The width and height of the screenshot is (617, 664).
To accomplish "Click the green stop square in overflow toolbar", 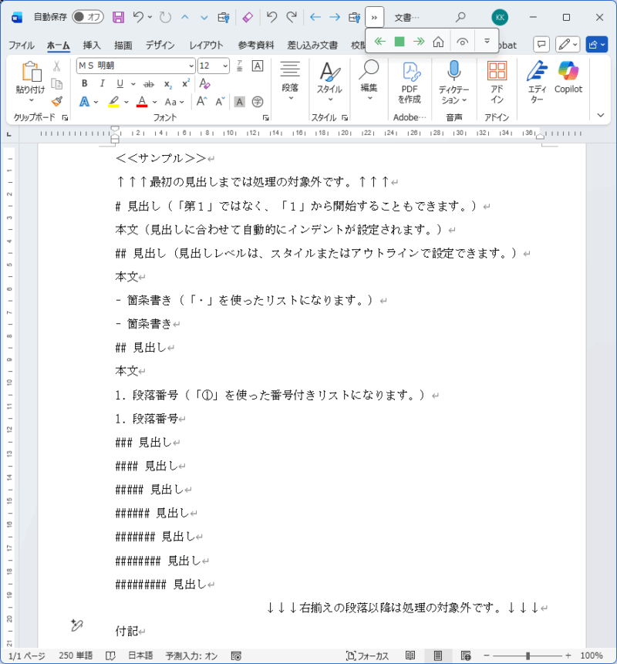I will click(x=399, y=42).
